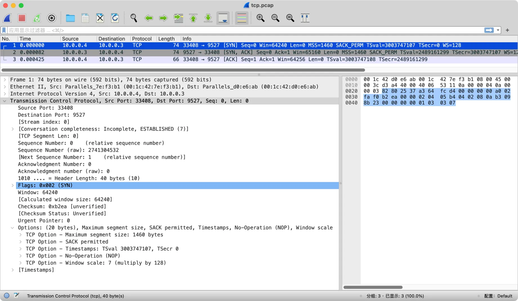
Task: Sort by the Protocol column header
Action: tap(142, 39)
